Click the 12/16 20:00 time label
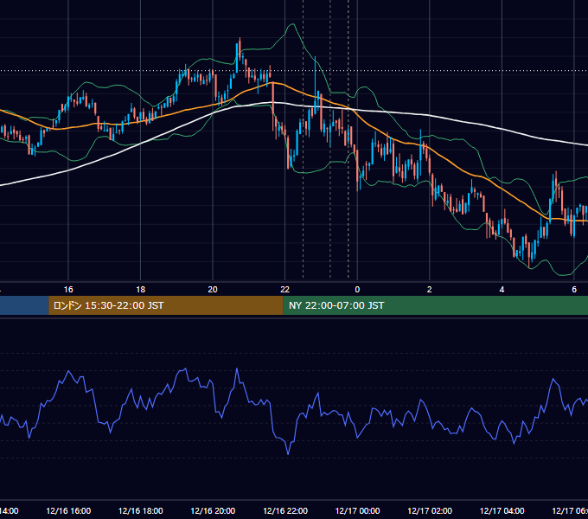The height and width of the screenshot is (519, 588). 213,510
